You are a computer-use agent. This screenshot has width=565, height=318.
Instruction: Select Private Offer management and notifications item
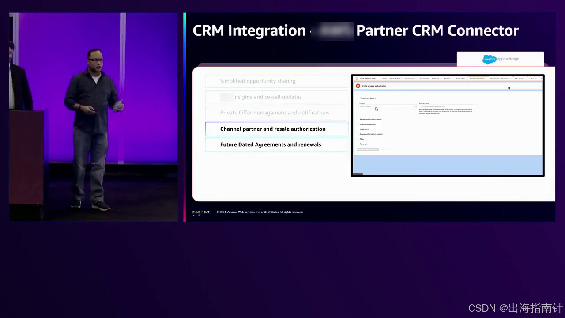[x=277, y=113]
